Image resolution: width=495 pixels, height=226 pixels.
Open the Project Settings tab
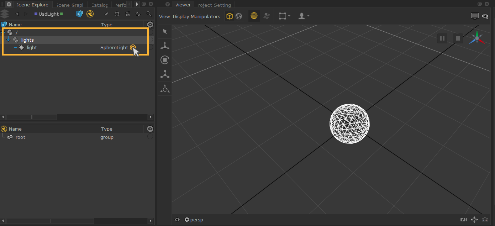pos(214,5)
